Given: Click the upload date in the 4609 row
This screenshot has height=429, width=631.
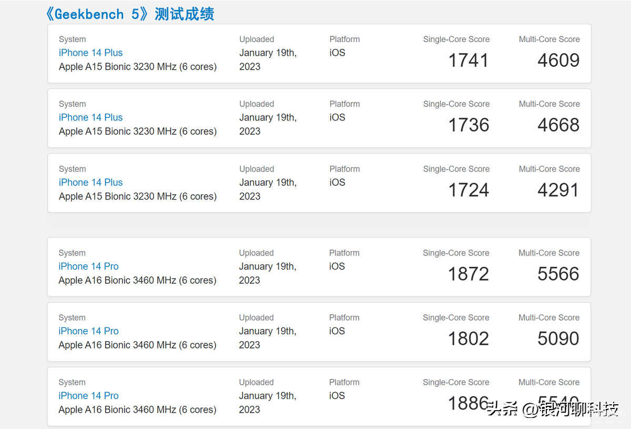Looking at the screenshot, I should tap(268, 59).
